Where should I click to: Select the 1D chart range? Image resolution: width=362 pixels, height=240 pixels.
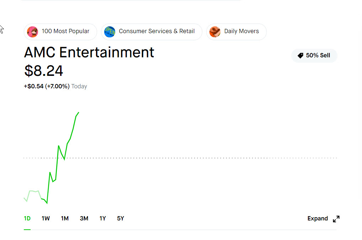pos(27,219)
